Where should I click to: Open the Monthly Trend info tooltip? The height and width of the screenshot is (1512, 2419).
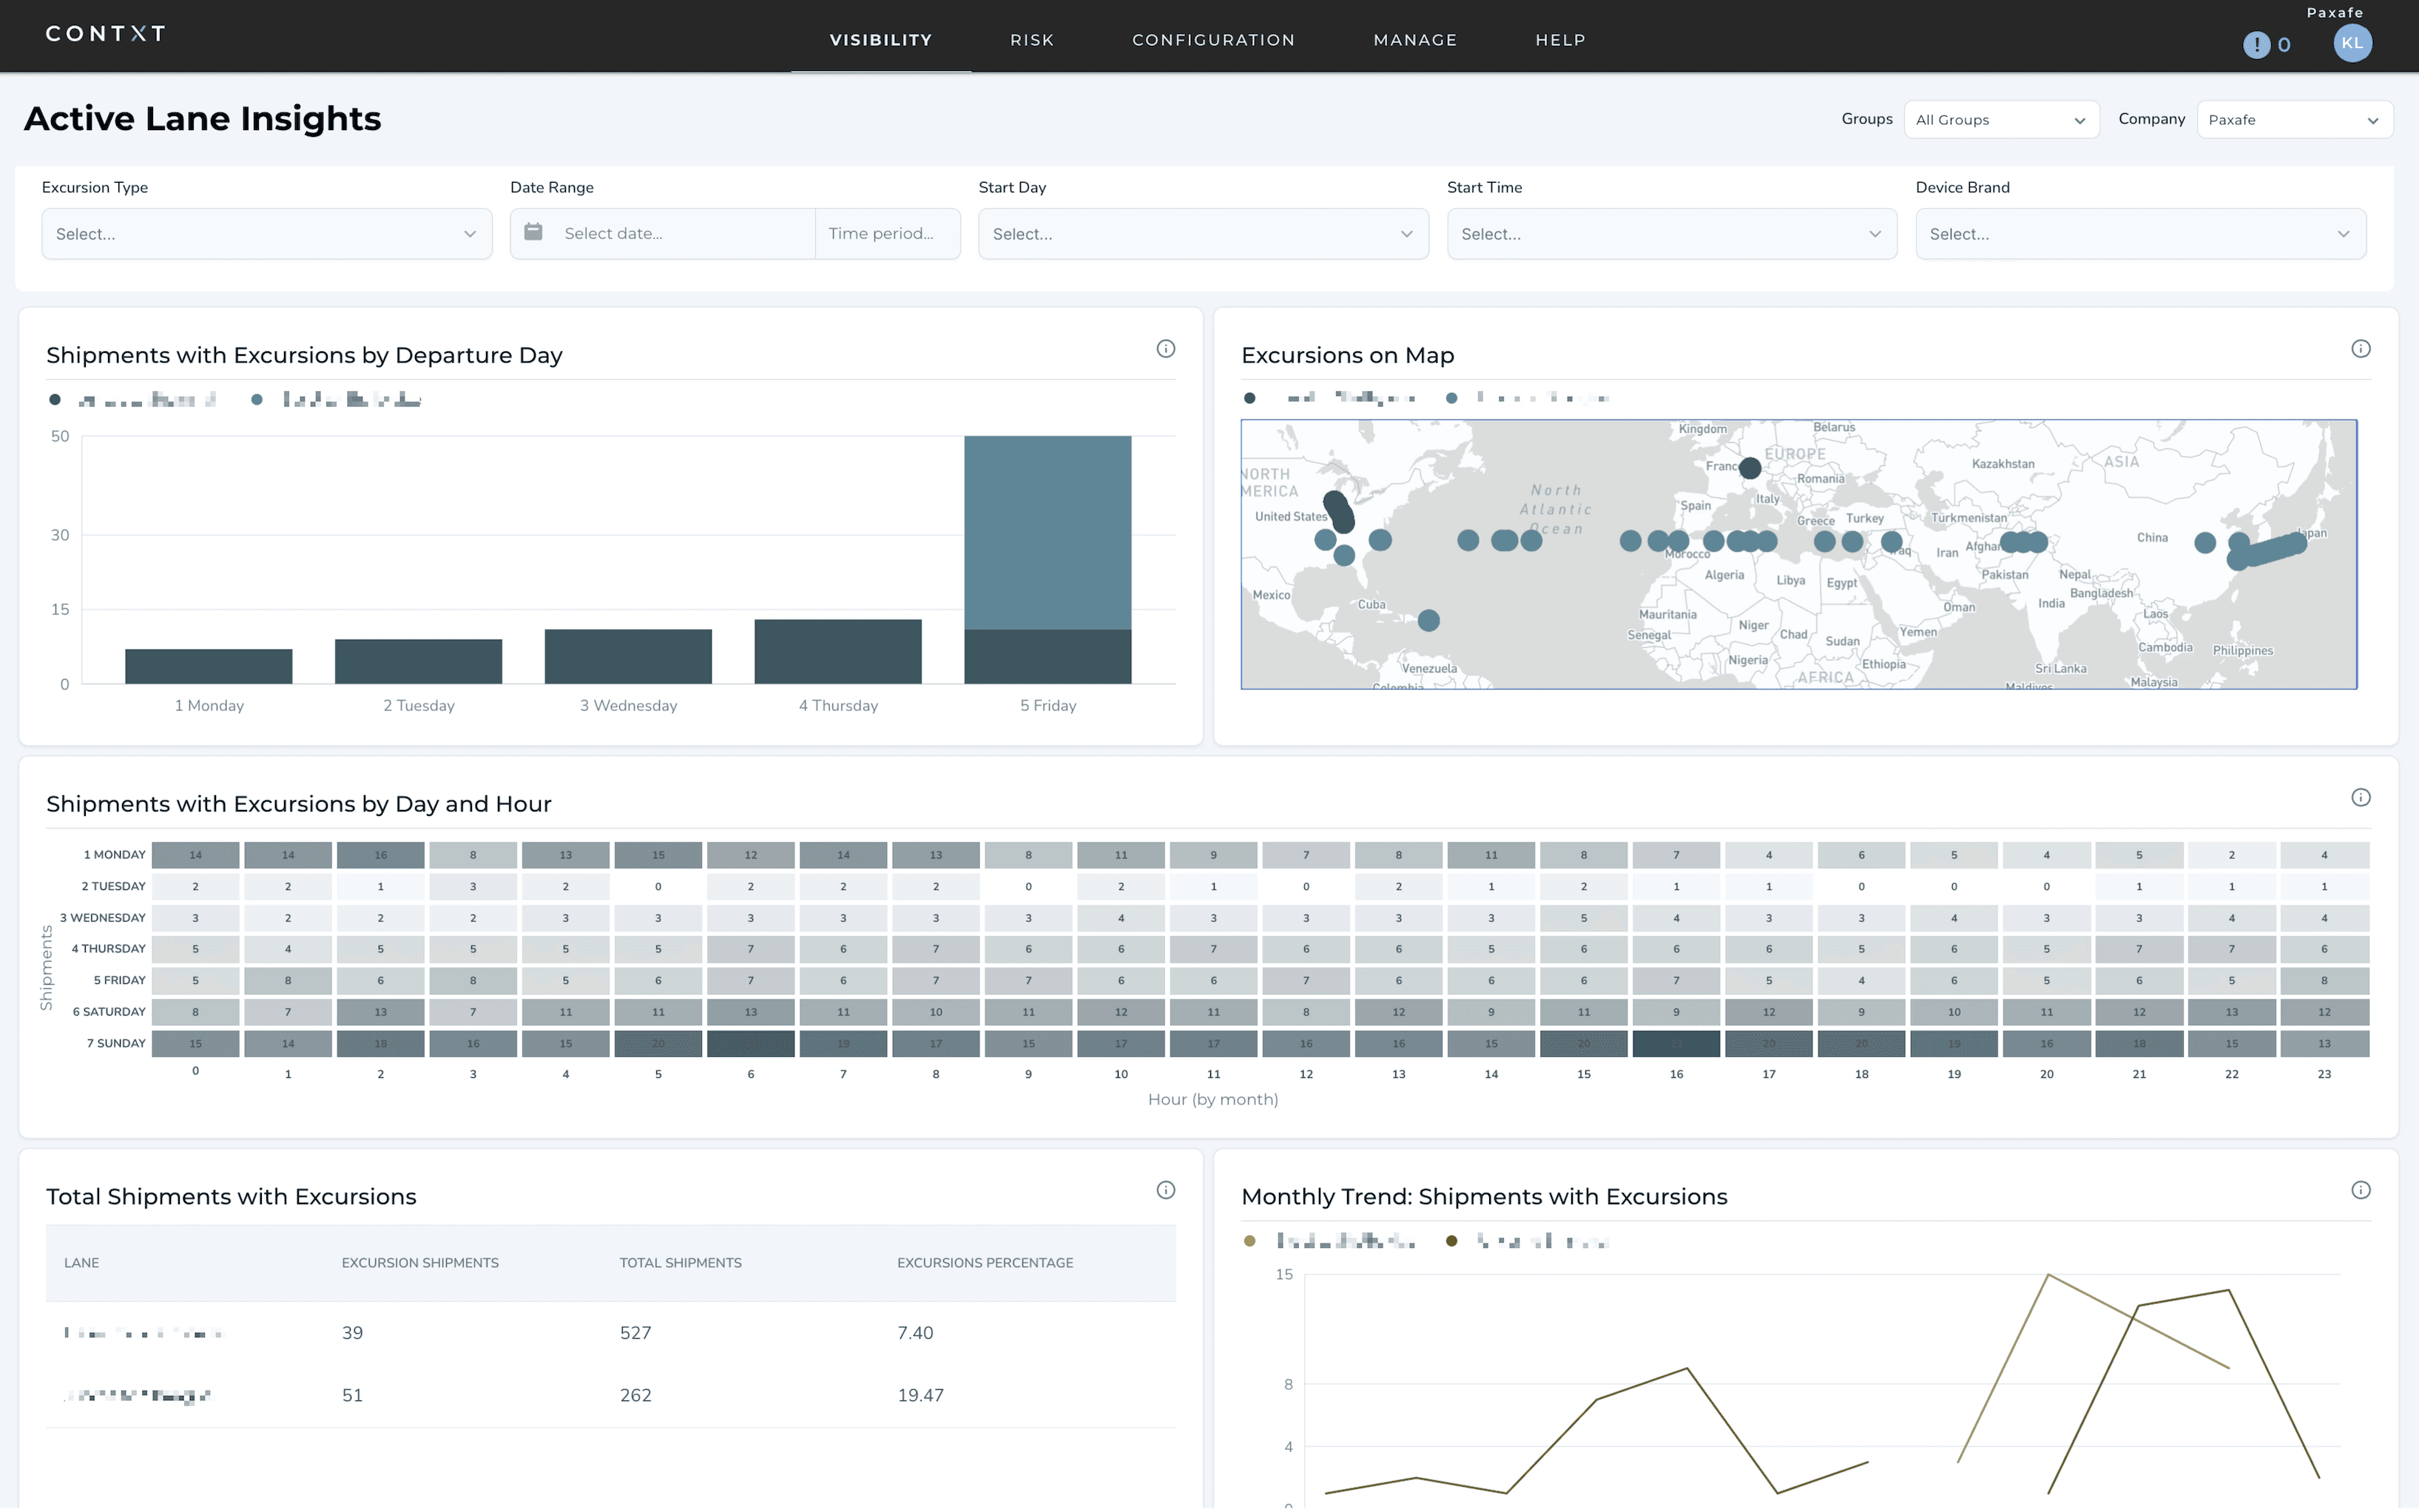pos(2361,1190)
